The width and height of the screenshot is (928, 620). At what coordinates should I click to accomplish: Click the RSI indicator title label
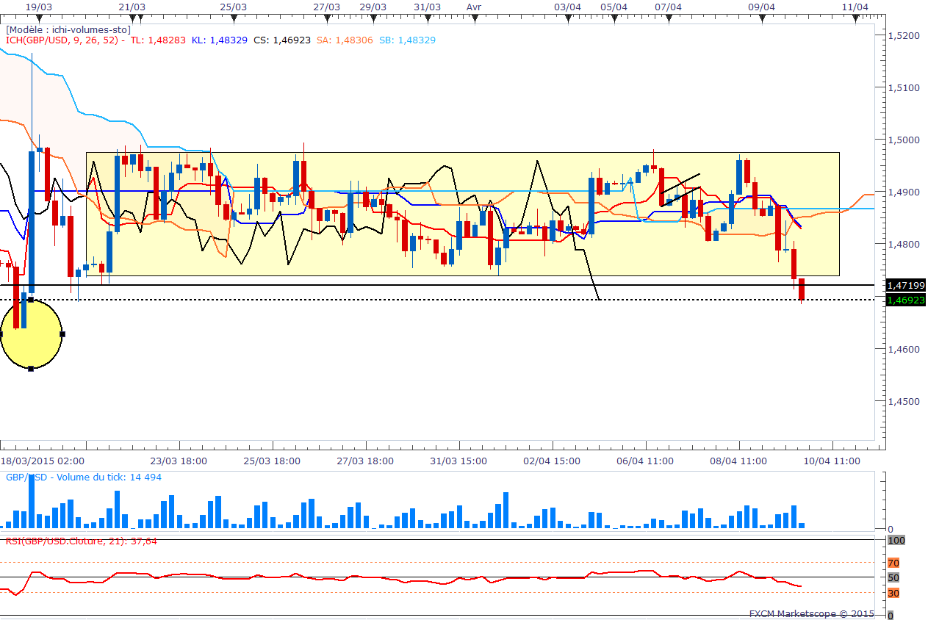(x=82, y=541)
